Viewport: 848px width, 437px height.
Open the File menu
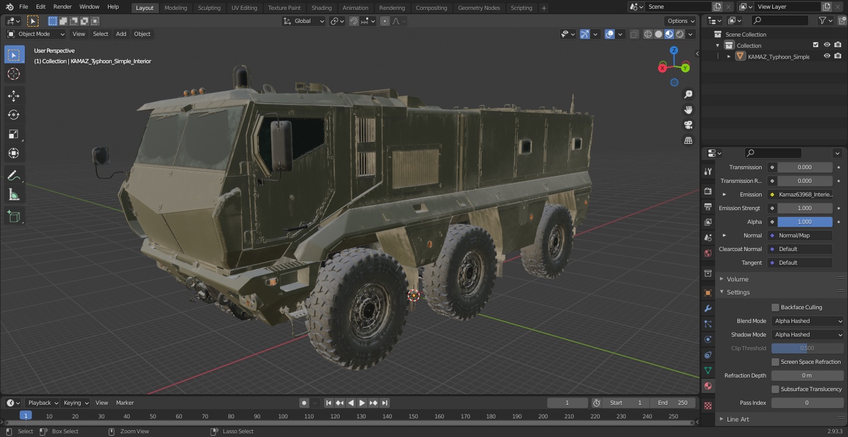pos(24,7)
